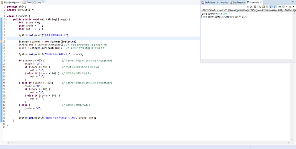Toggle Show Console When Standard Out Changes
The width and height of the screenshot is (296, 149).
tap(271, 7)
